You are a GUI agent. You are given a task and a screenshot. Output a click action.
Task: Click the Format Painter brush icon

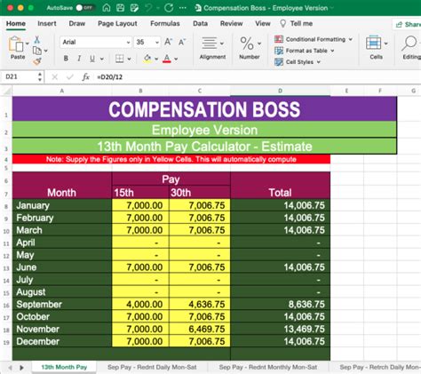[37, 61]
